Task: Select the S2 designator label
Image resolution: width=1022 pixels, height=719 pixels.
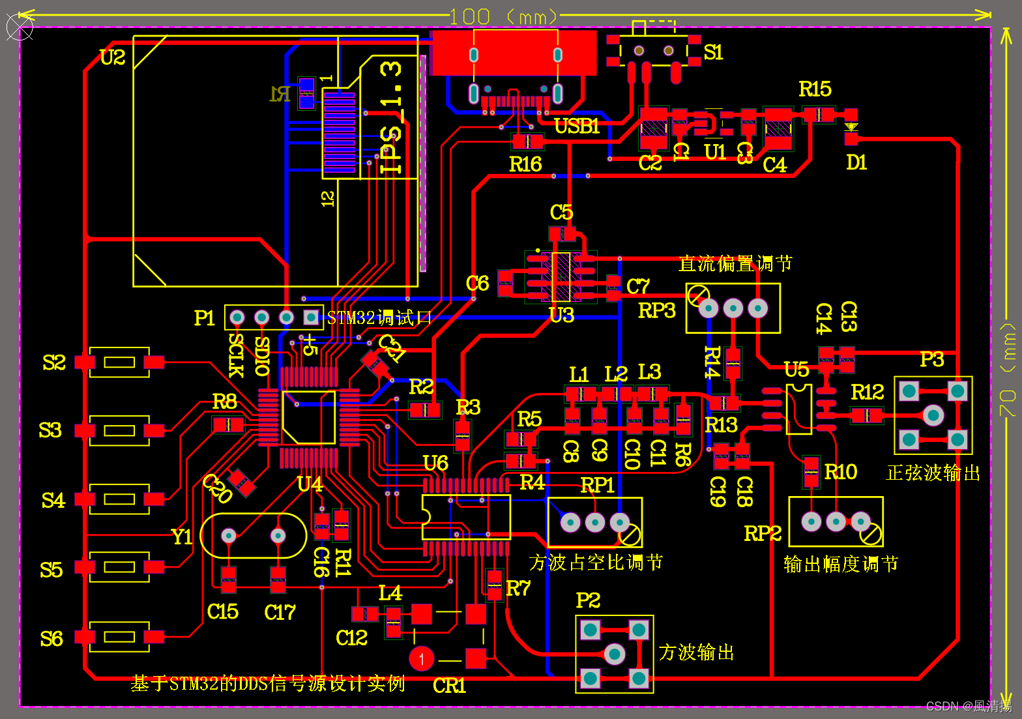Action: point(54,362)
